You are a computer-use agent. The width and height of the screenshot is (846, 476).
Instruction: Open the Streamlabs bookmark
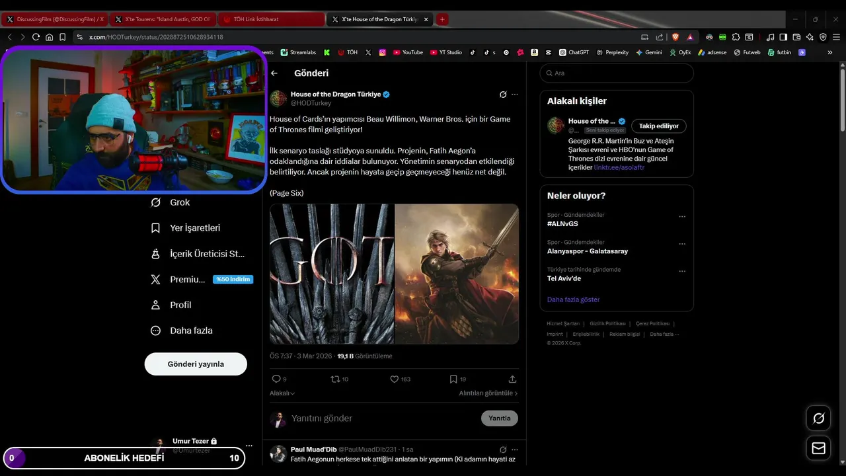[298, 52]
